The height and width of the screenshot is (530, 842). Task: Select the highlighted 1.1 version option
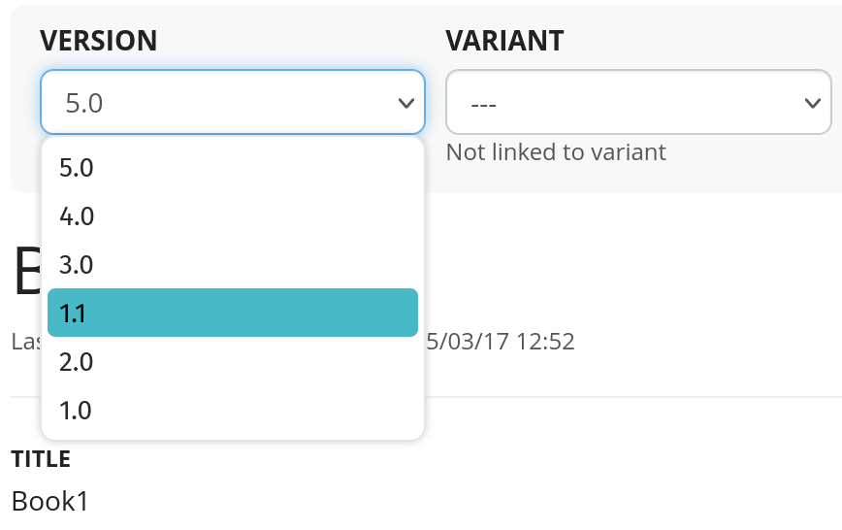(233, 313)
